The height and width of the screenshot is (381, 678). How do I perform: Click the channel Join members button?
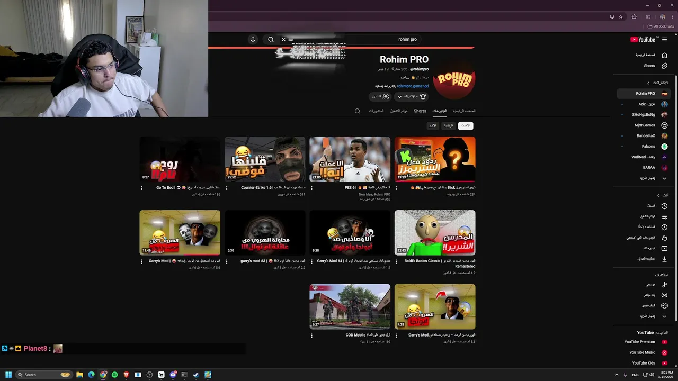pyautogui.click(x=380, y=97)
